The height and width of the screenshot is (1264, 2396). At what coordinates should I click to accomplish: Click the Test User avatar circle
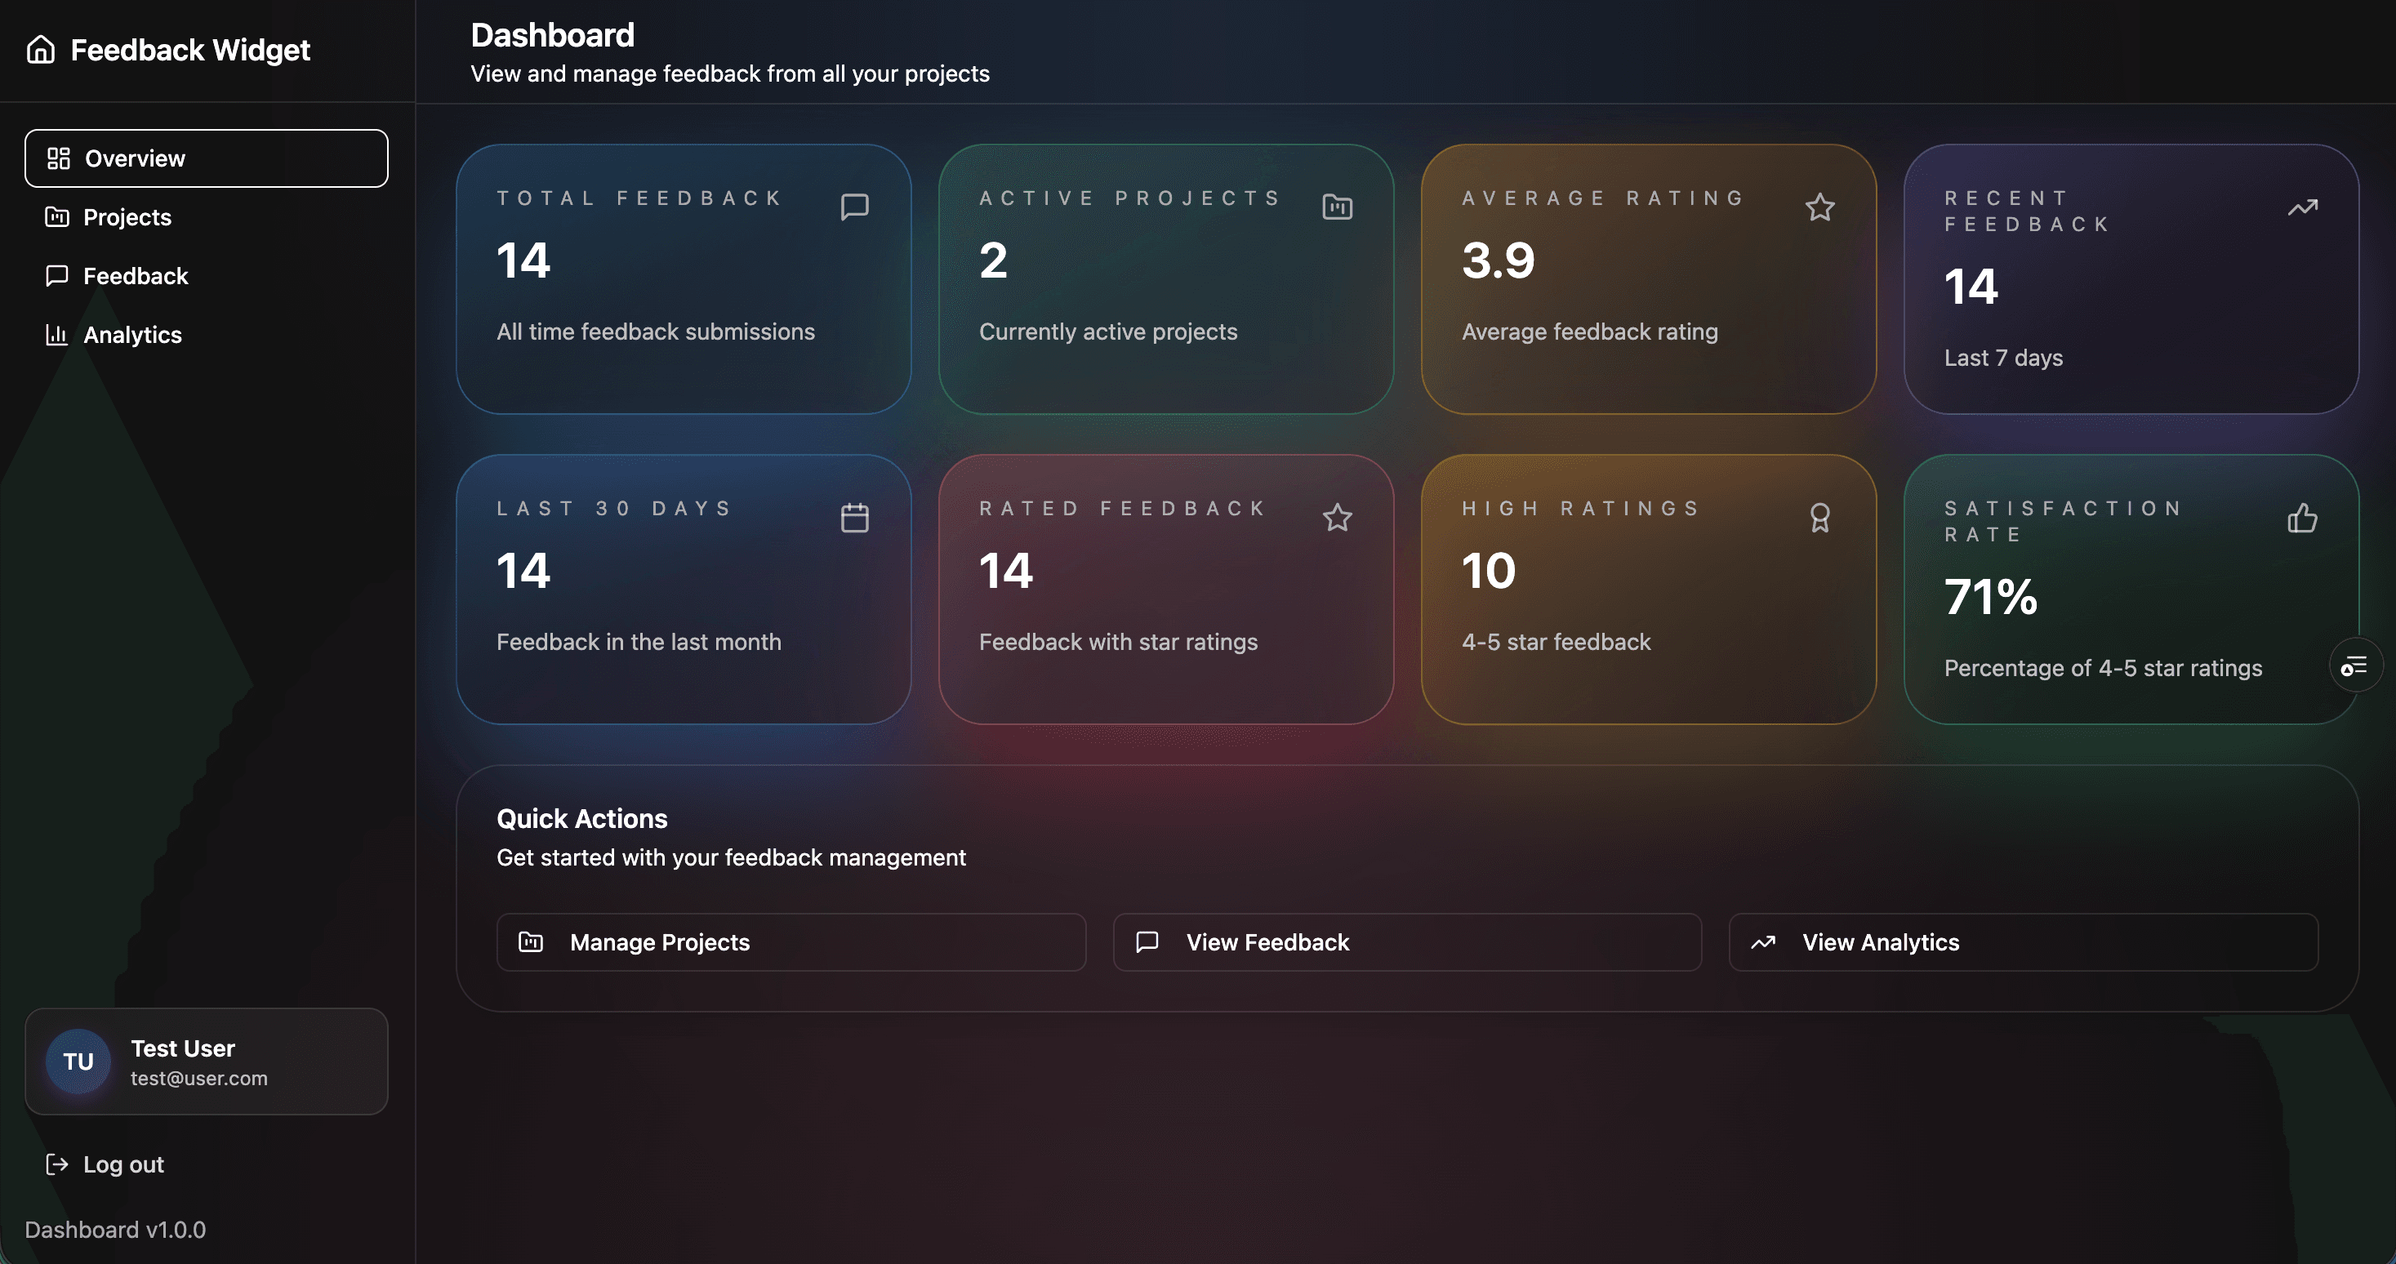coord(78,1061)
